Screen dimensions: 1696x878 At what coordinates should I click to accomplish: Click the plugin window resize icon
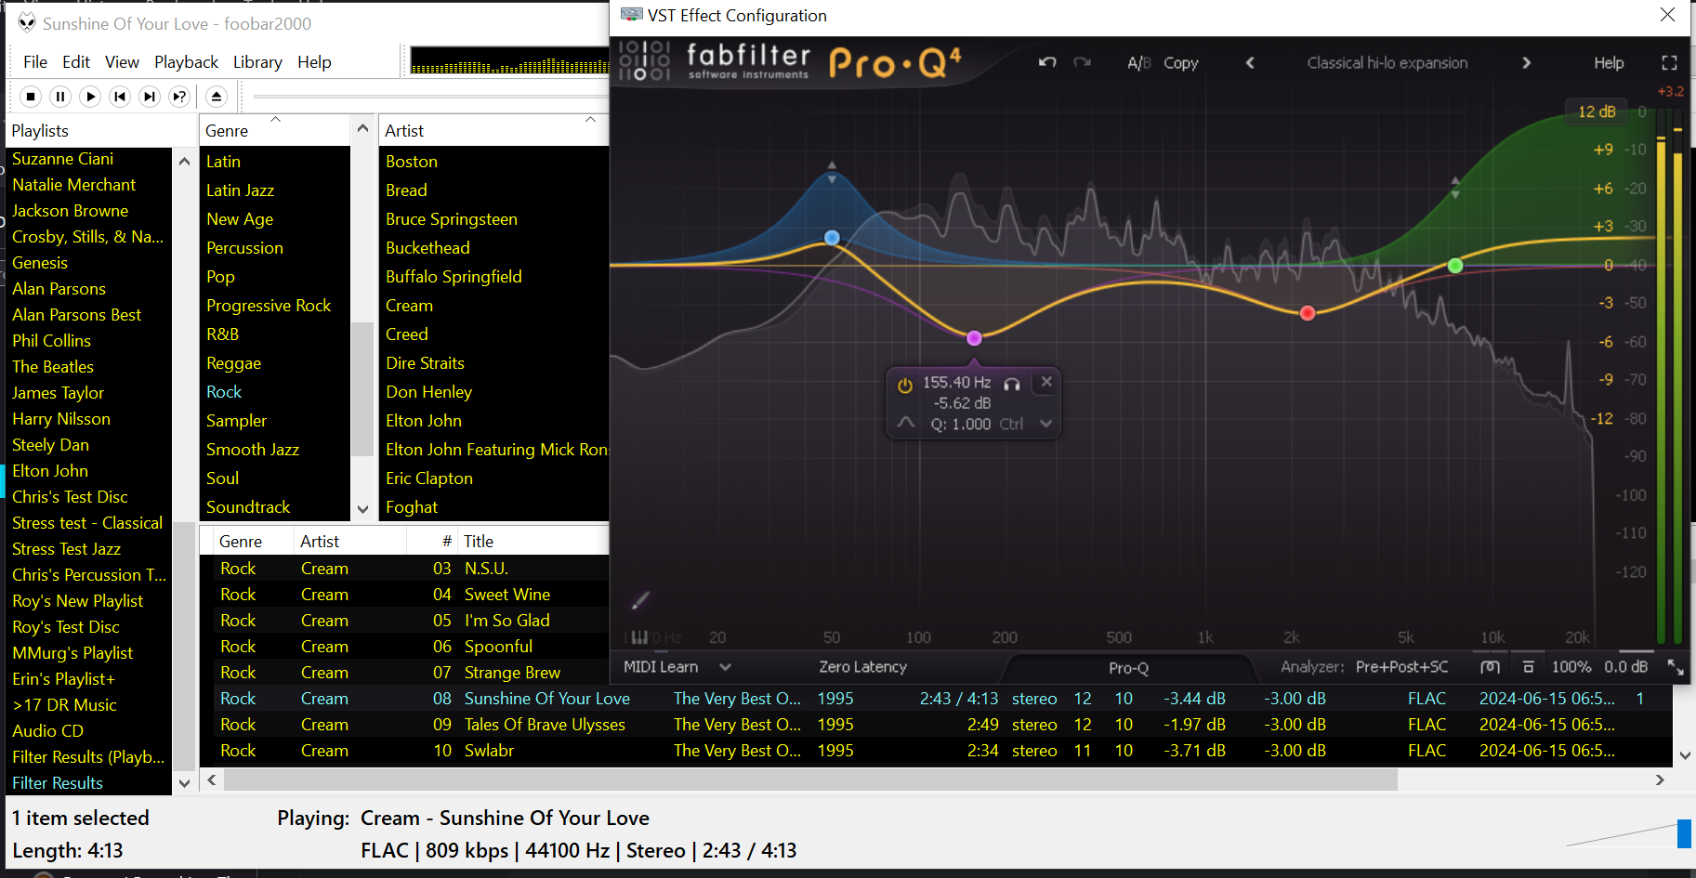[1675, 667]
